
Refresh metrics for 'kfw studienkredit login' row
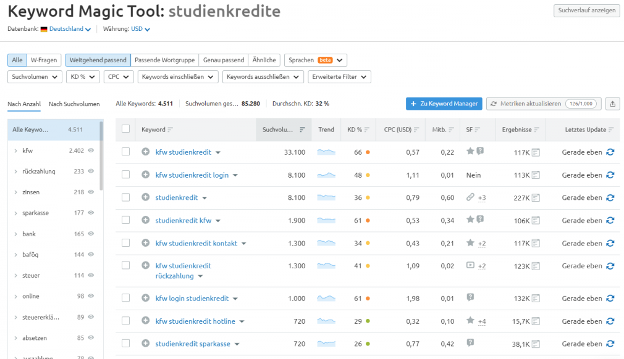[610, 175]
